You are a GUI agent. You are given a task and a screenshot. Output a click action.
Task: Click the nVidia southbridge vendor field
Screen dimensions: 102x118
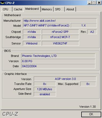[x=32, y=37]
